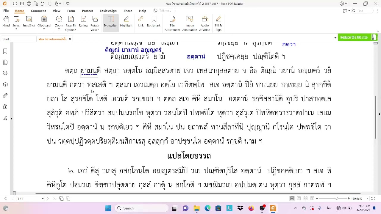
Task: Open the Foxit eSign tab
Action: [x=108, y=11]
